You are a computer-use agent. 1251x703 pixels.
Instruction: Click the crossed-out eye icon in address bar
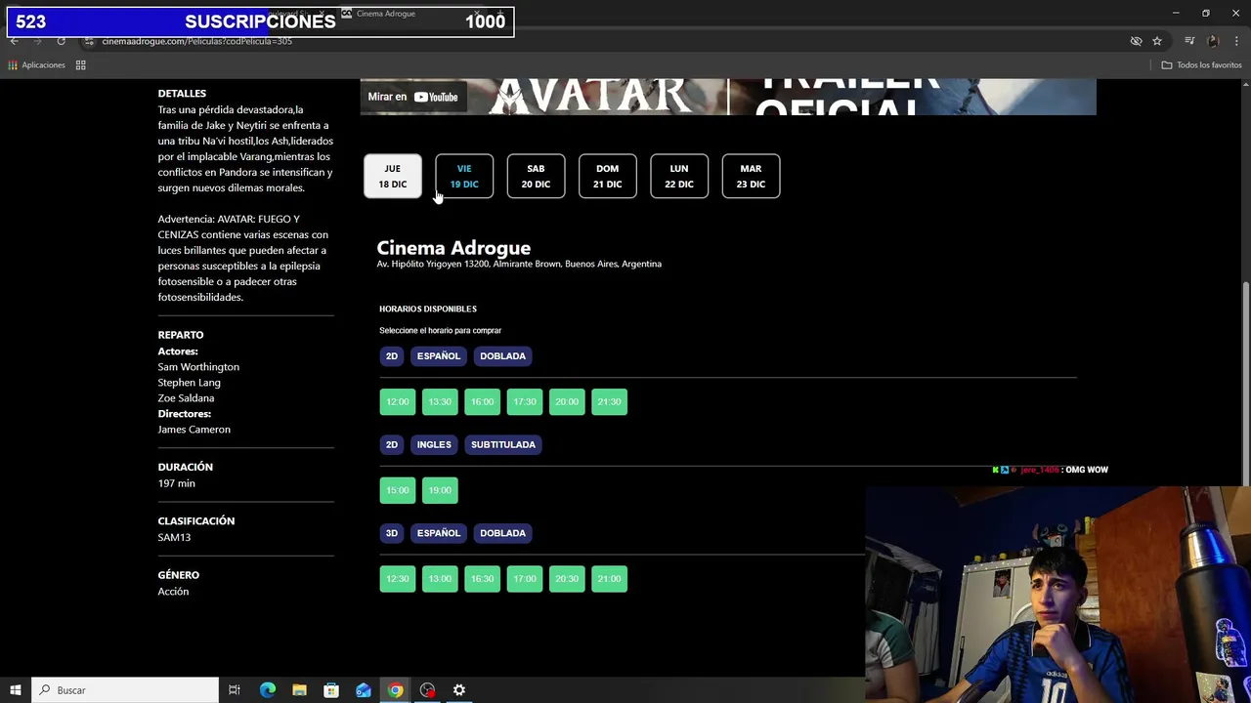(1136, 41)
